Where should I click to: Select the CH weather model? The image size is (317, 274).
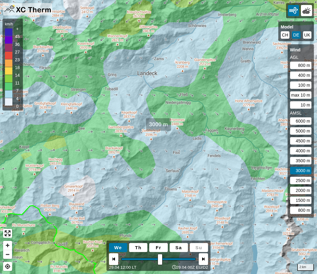(x=285, y=35)
